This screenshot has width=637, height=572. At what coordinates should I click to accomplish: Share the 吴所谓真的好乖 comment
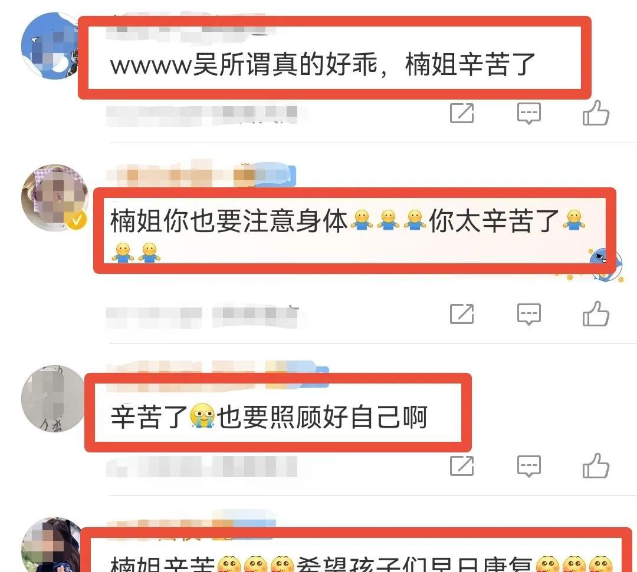[462, 113]
